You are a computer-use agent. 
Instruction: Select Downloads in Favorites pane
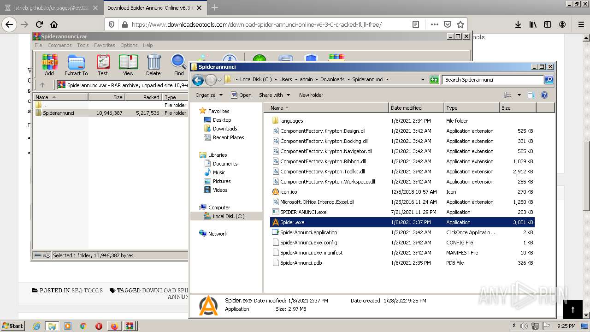point(225,129)
